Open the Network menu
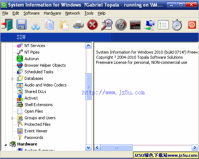199x159 pixels. [x=73, y=13]
